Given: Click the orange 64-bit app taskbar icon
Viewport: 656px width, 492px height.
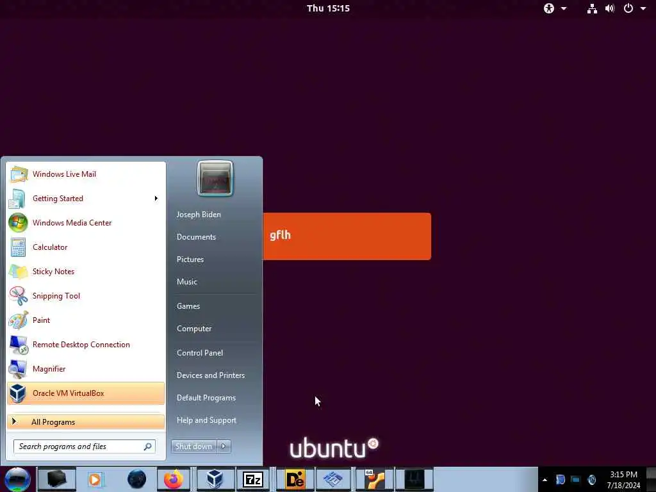Looking at the screenshot, I should click(x=374, y=479).
